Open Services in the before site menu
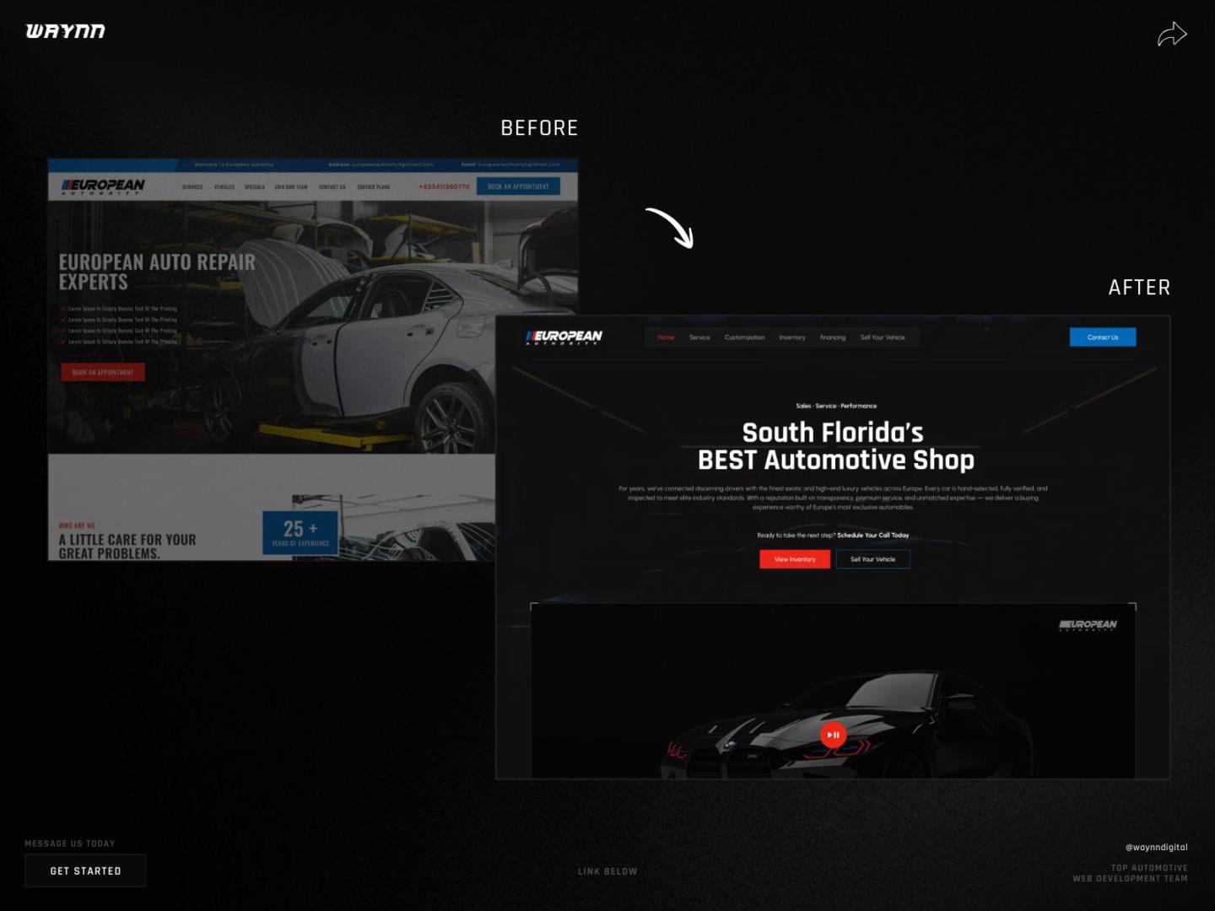Image resolution: width=1215 pixels, height=911 pixels. [x=192, y=187]
